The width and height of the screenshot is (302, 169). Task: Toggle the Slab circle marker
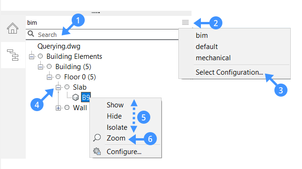pos(67,87)
